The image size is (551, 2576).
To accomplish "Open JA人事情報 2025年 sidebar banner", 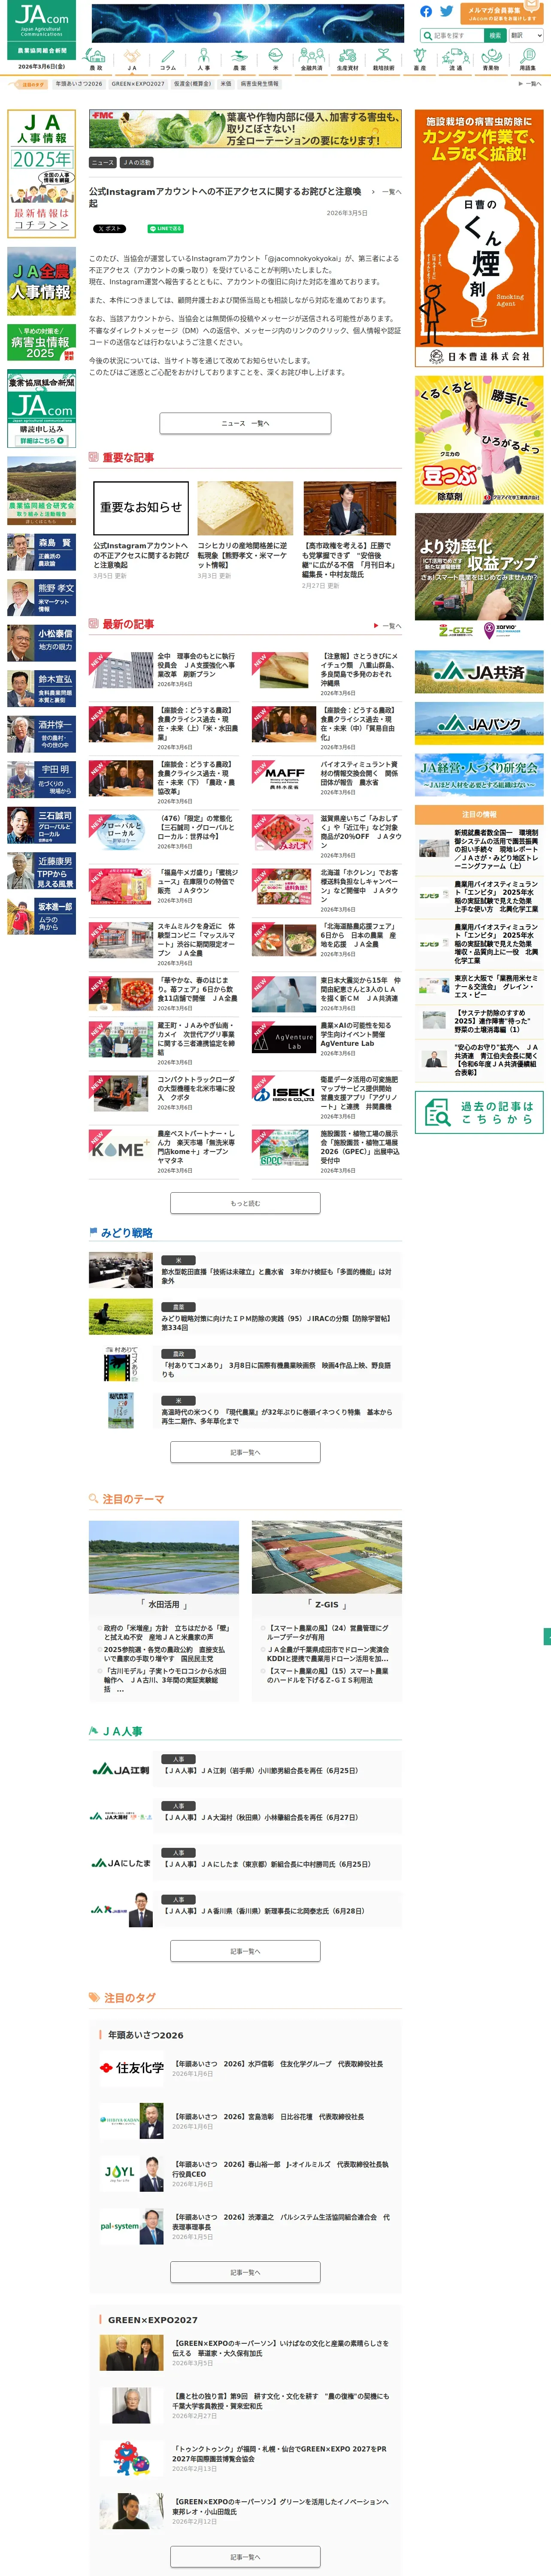I will pyautogui.click(x=41, y=173).
